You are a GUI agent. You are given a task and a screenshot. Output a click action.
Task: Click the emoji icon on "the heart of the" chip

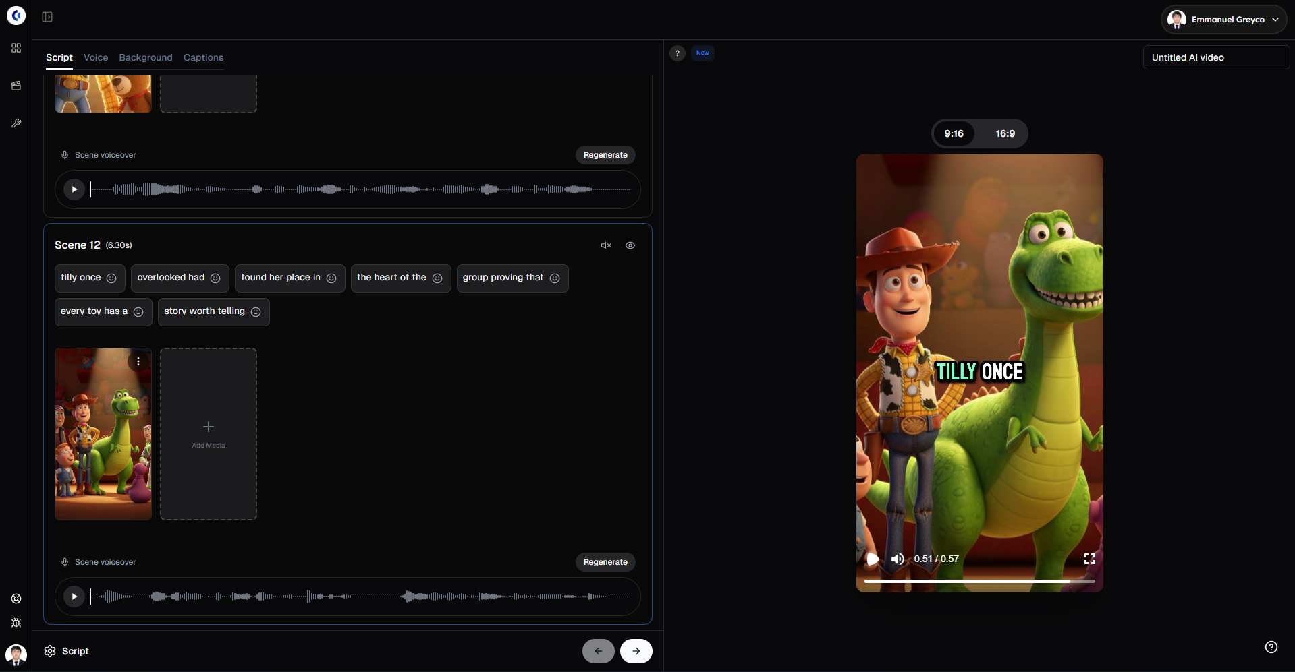click(x=437, y=278)
